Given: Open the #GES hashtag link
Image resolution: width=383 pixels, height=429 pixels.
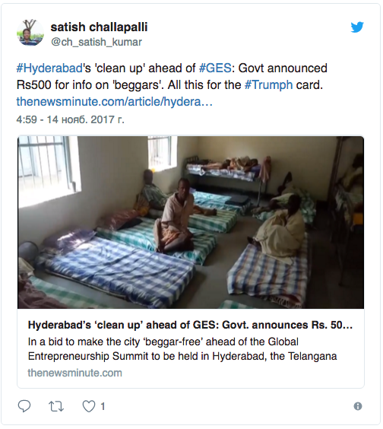Looking at the screenshot, I should [x=215, y=68].
